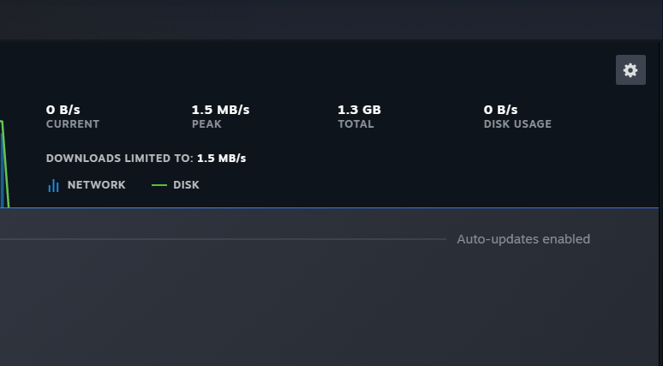Click the 1.3 GB total value
The image size is (663, 366).
359,110
